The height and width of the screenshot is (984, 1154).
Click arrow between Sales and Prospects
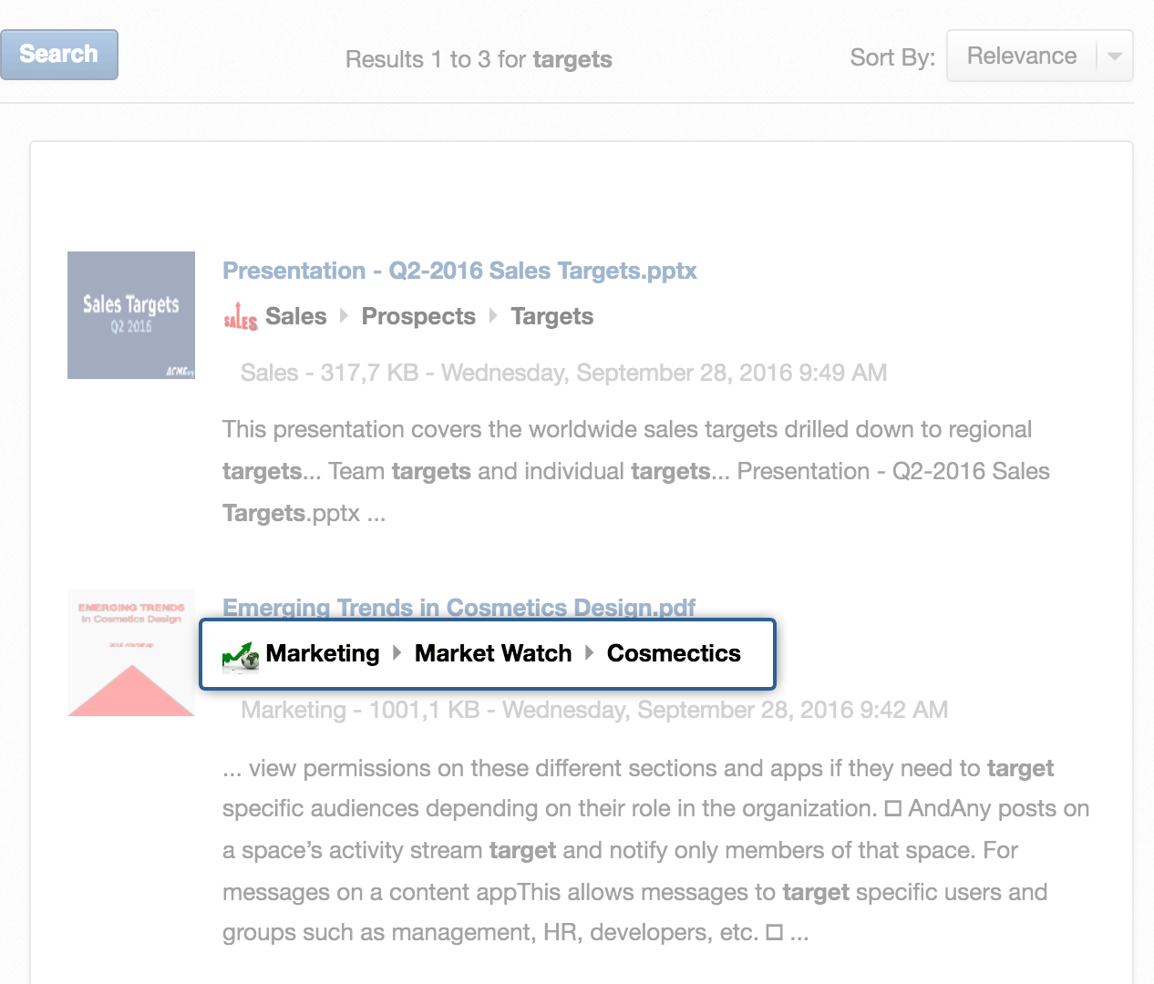click(345, 316)
